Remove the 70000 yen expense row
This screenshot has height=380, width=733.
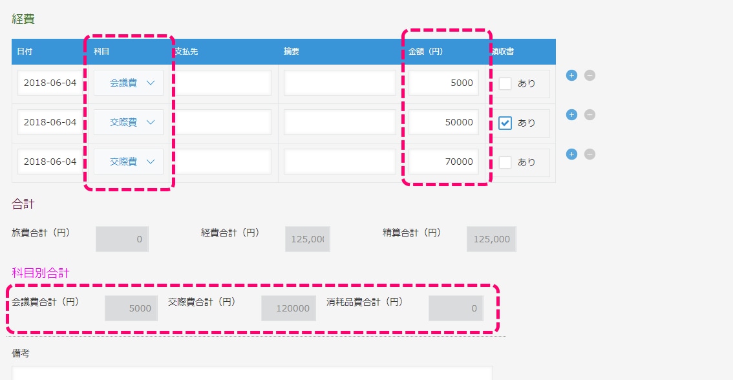(590, 154)
